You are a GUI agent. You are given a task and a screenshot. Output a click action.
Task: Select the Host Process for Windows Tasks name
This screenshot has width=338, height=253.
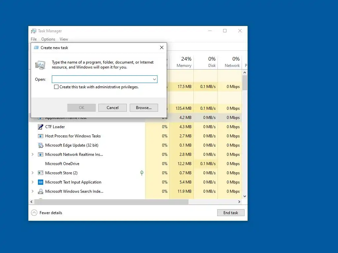(73, 136)
